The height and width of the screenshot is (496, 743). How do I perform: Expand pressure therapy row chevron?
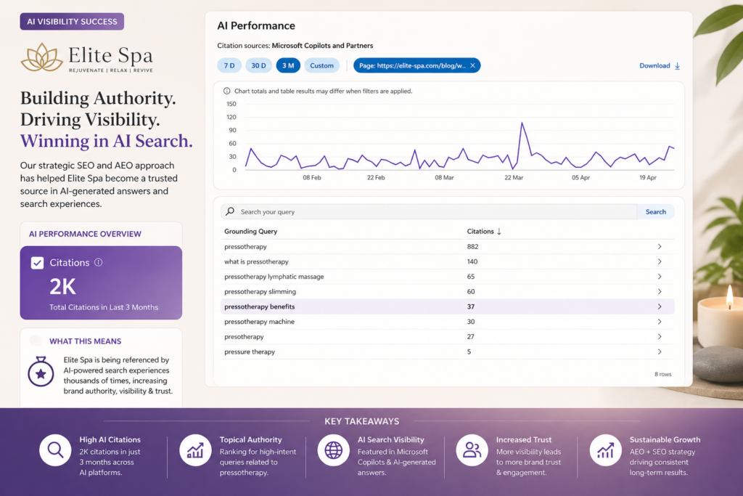(x=659, y=351)
